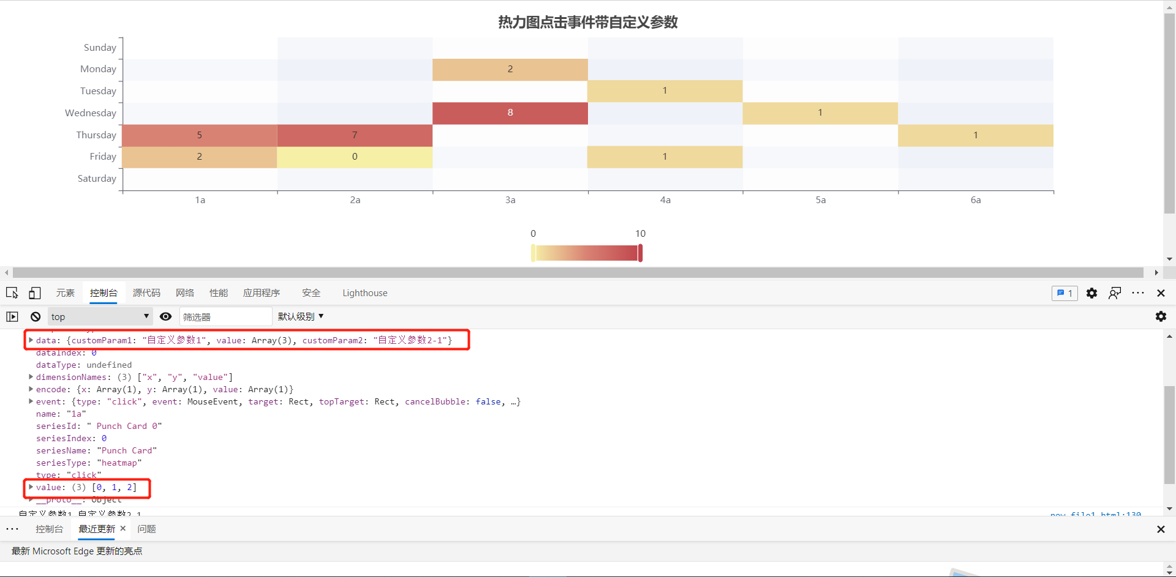Open the new_file1.html:130 source link
The height and width of the screenshot is (577, 1176).
pyautogui.click(x=1095, y=515)
